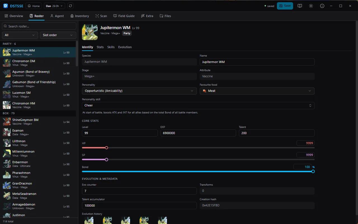Select Jupitermon WM portrait in roster list
Screen dimensions: 358x224
[x=7, y=52]
